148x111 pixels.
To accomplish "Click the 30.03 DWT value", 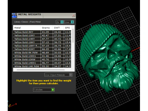I will pos(58,52).
